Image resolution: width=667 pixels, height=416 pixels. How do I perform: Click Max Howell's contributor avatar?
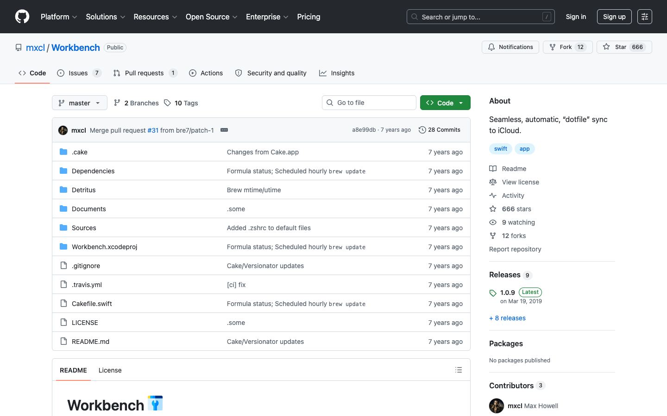pyautogui.click(x=497, y=406)
